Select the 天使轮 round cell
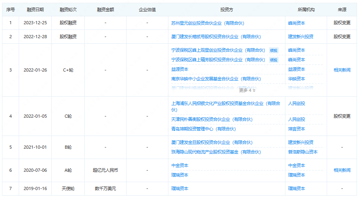The width and height of the screenshot is (359, 198). (68, 188)
